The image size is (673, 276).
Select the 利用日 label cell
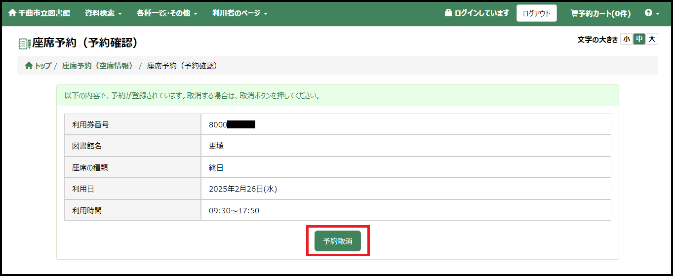tap(133, 189)
